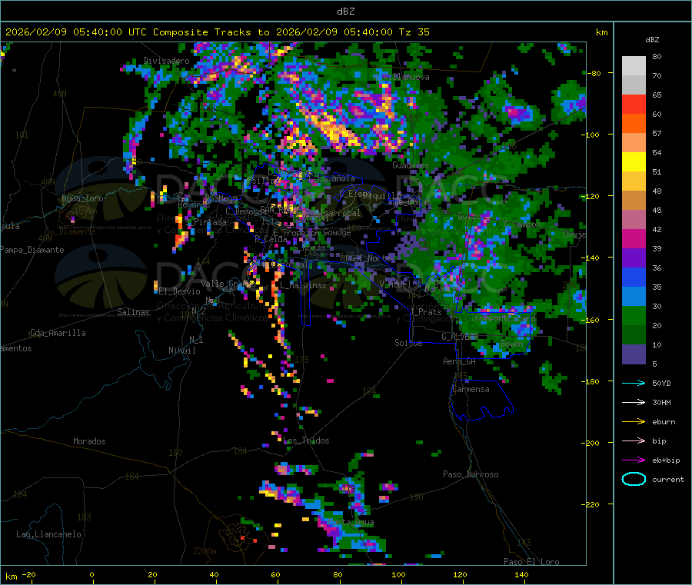Click the 'Paso_El_Loro' map label
692x585 pixels.
[x=531, y=562]
